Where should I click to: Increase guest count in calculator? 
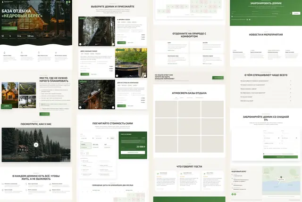pyautogui.click(x=87, y=154)
